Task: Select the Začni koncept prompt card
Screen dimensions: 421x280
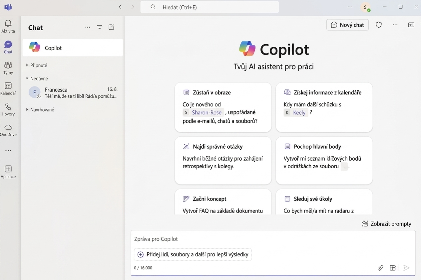Action: click(223, 202)
